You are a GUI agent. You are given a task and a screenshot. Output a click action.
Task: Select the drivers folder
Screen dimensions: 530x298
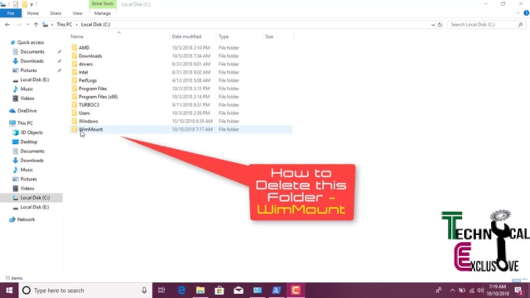[86, 64]
